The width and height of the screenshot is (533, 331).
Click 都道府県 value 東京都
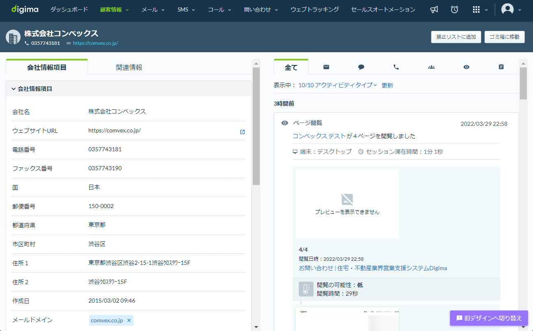97,225
